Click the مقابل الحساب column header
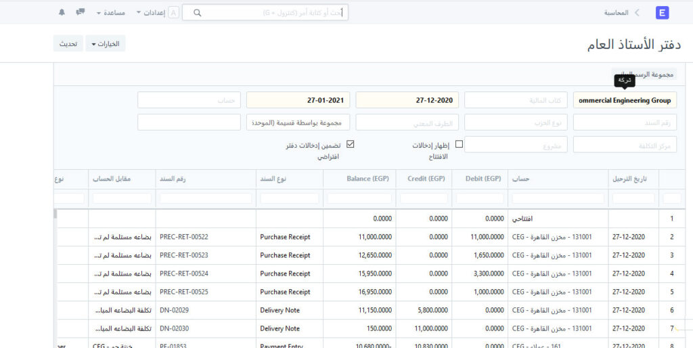 pyautogui.click(x=122, y=179)
